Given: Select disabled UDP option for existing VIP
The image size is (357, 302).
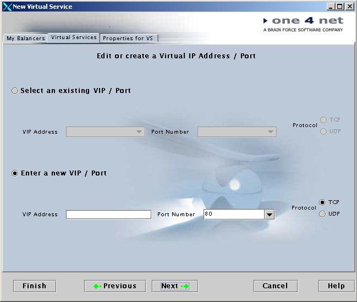Looking at the screenshot, I should pos(323,131).
